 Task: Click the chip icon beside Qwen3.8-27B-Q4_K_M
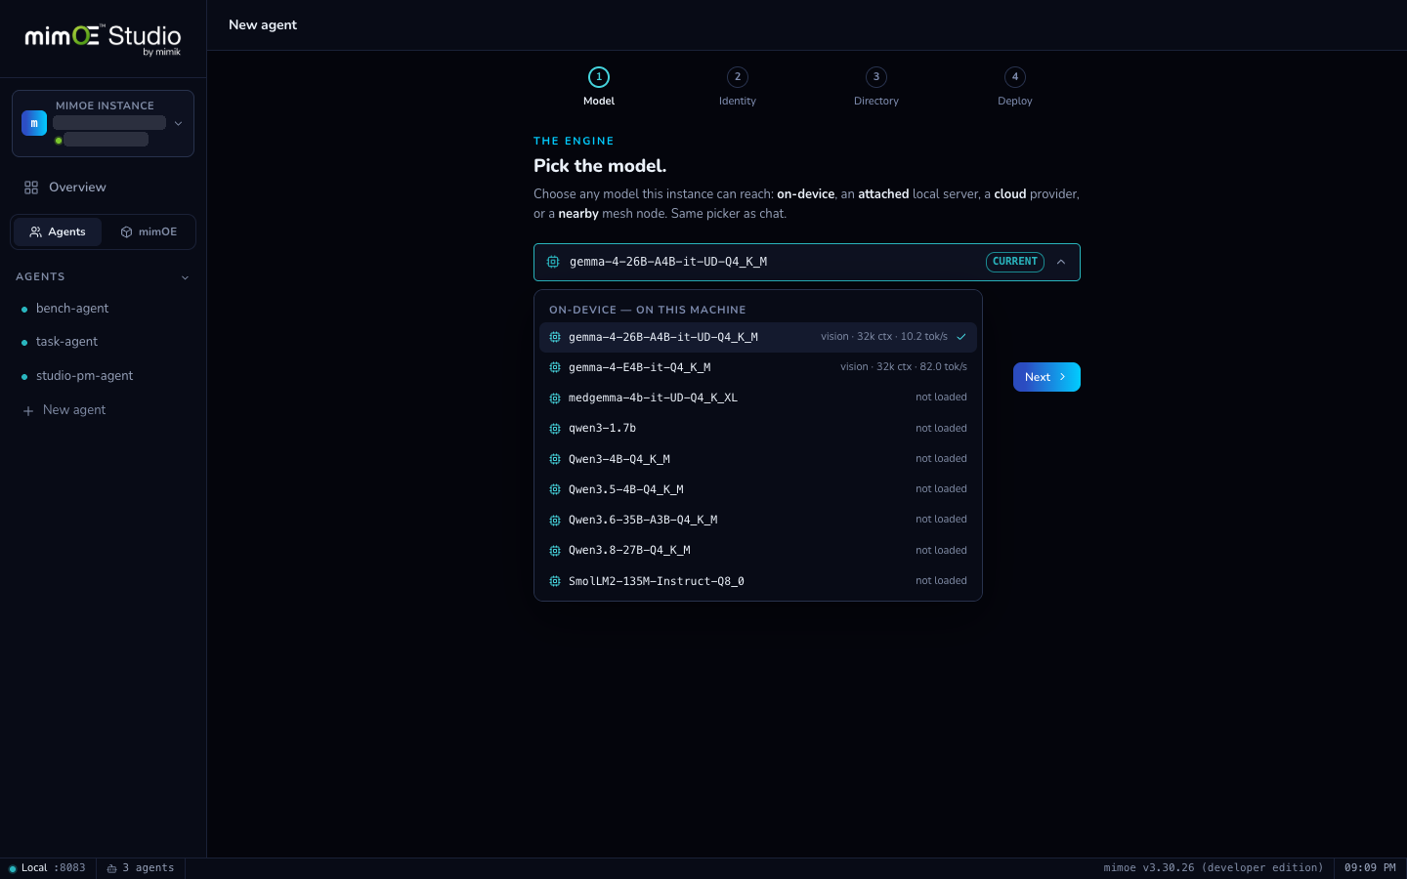[x=555, y=551]
